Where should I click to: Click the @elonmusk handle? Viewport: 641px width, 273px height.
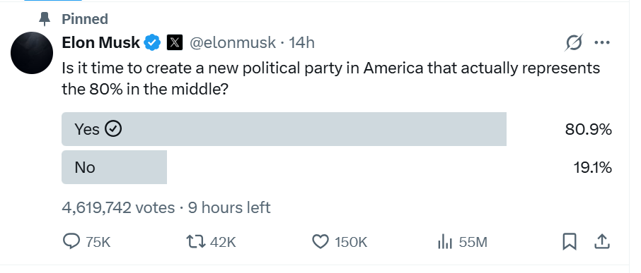click(x=233, y=42)
